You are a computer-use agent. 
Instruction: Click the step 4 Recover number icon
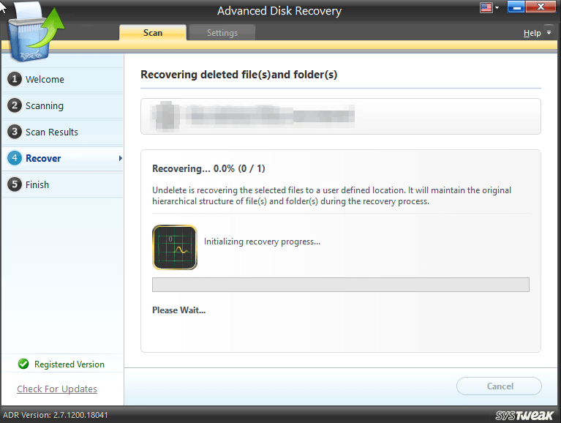(x=15, y=158)
